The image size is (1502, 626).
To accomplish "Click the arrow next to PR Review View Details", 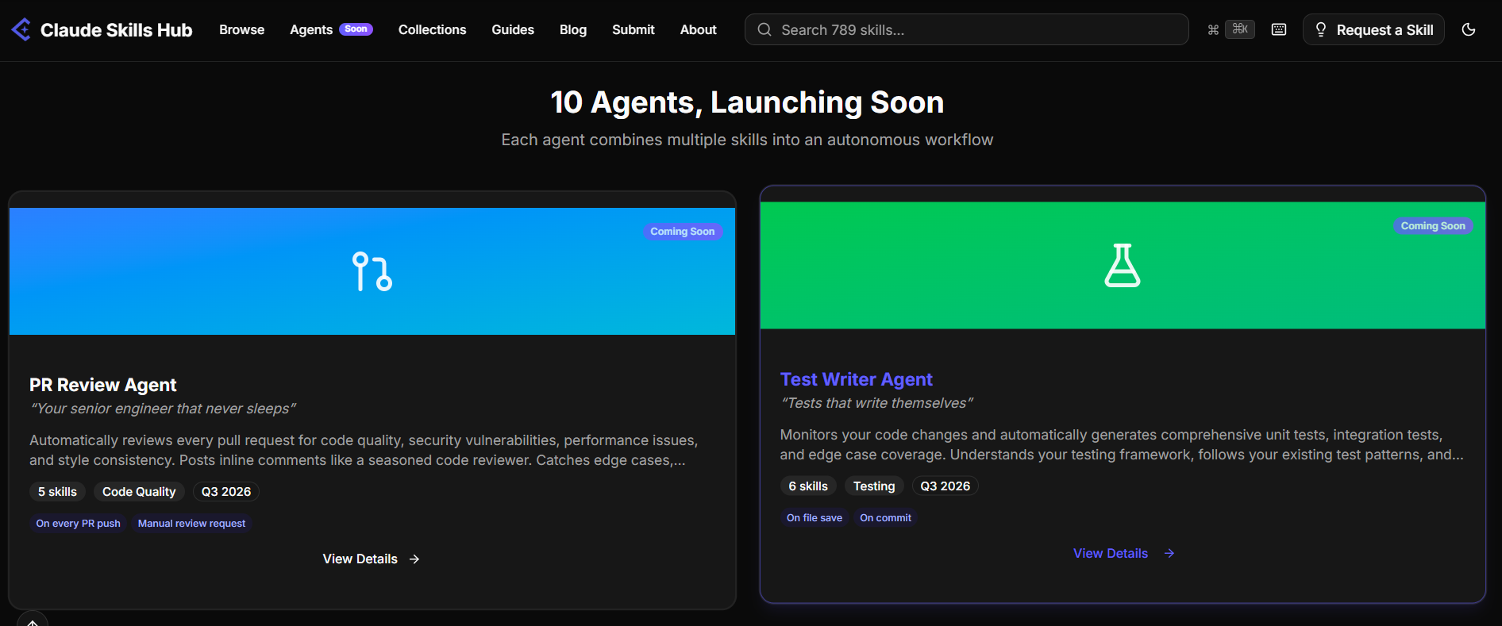I will (414, 559).
